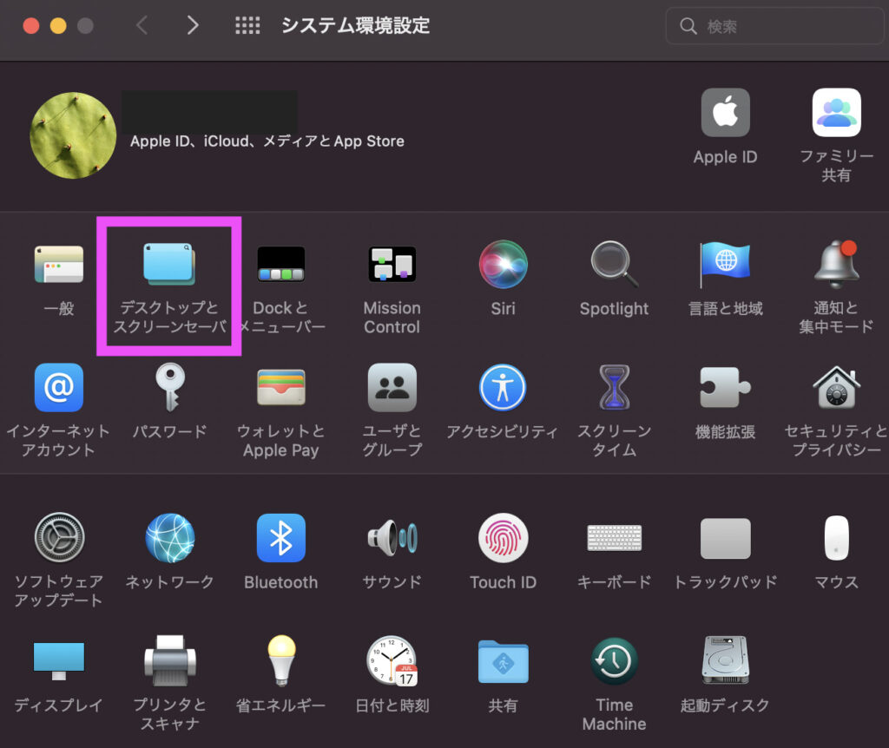Screen dimensions: 889x748
Task: Open ユーザとグループ preferences
Action: [392, 388]
